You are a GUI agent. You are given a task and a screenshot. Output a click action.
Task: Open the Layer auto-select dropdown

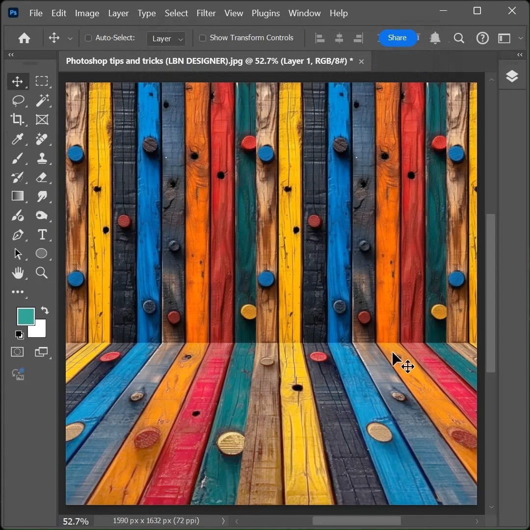click(x=166, y=39)
